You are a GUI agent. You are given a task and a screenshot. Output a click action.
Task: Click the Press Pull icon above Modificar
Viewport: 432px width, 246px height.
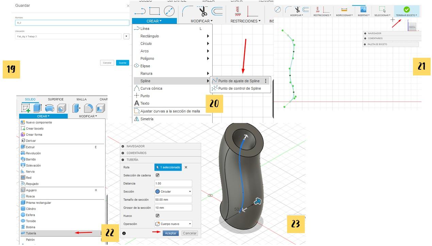coord(77,108)
